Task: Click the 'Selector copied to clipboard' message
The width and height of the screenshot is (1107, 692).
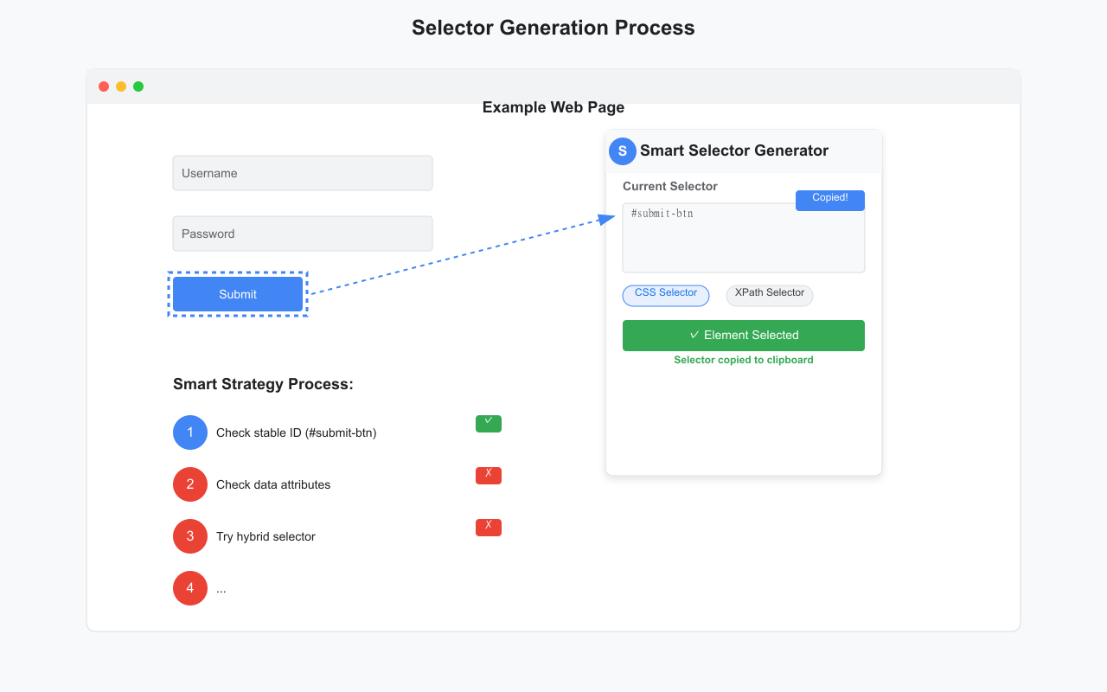Action: 744,360
